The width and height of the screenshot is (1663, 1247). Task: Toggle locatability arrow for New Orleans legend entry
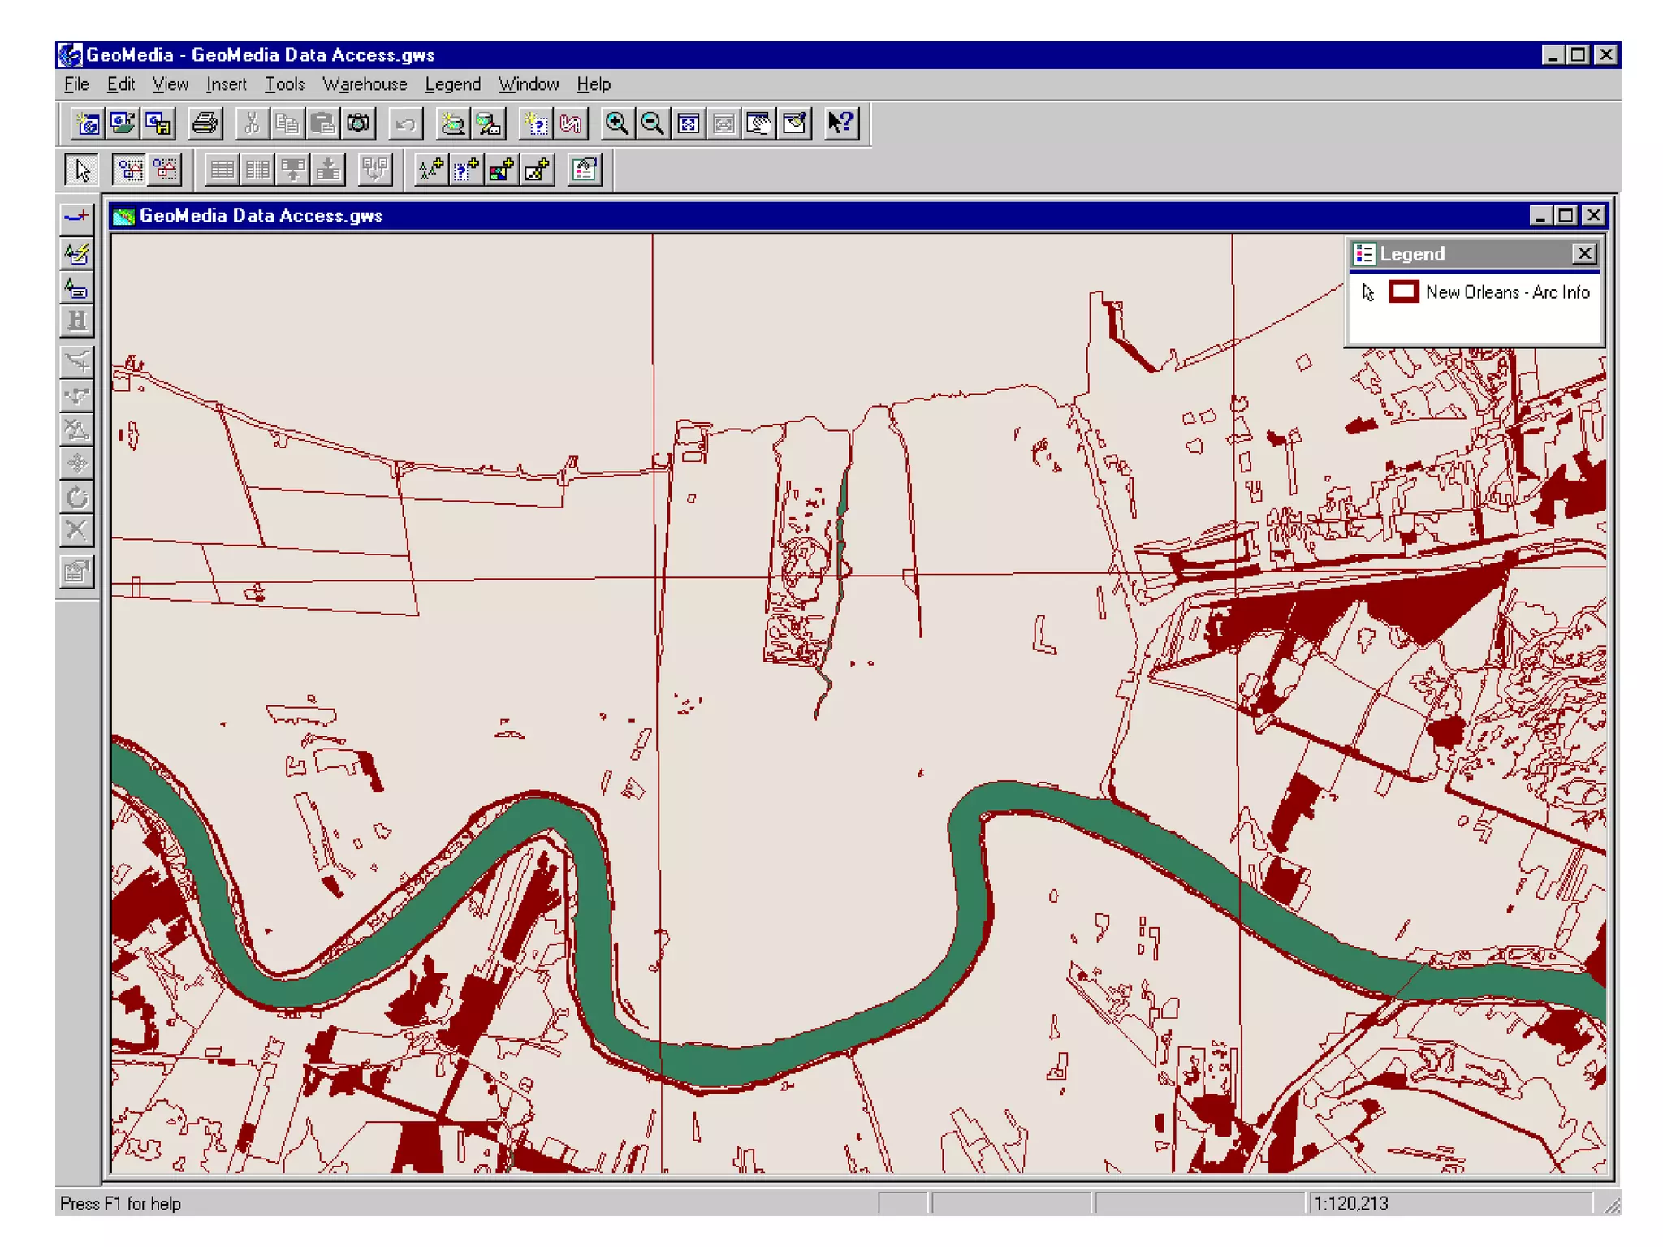pyautogui.click(x=1368, y=292)
